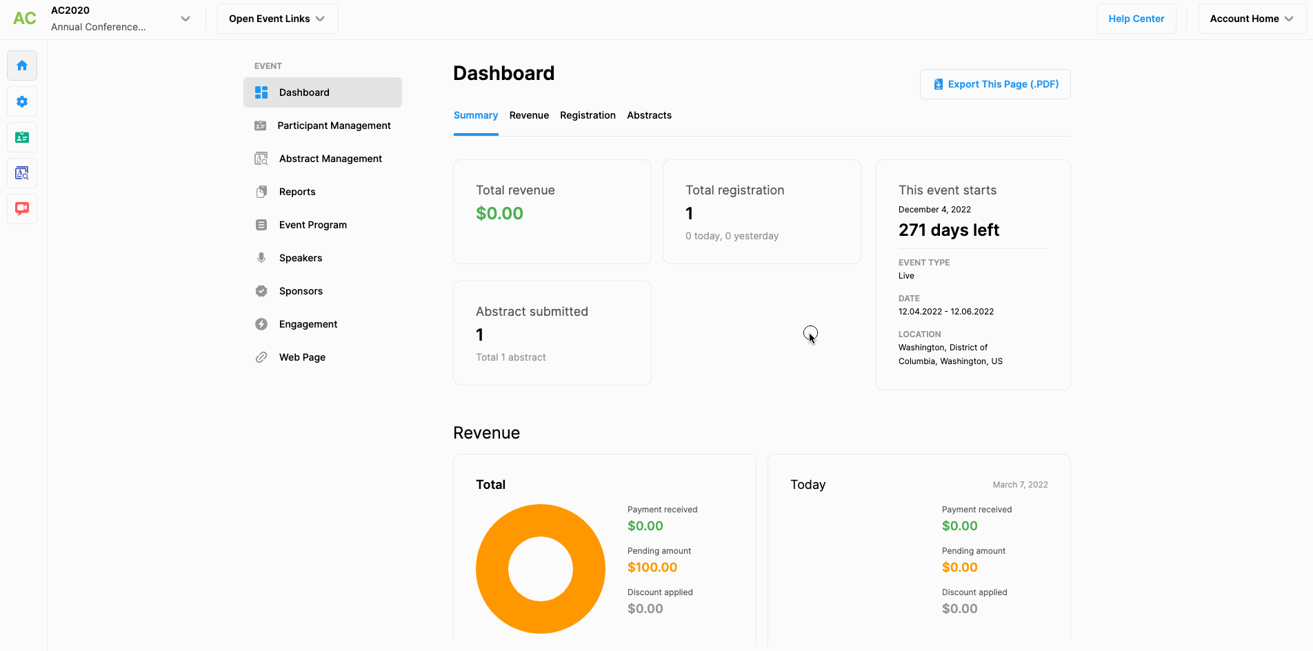Image resolution: width=1313 pixels, height=651 pixels.
Task: Switch to the Revenue tab
Action: point(529,115)
